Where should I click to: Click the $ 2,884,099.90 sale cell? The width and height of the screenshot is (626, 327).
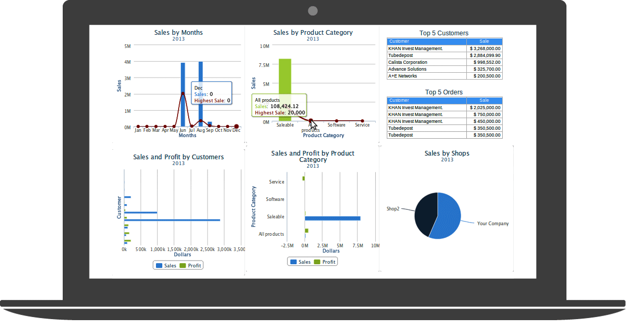tap(484, 55)
